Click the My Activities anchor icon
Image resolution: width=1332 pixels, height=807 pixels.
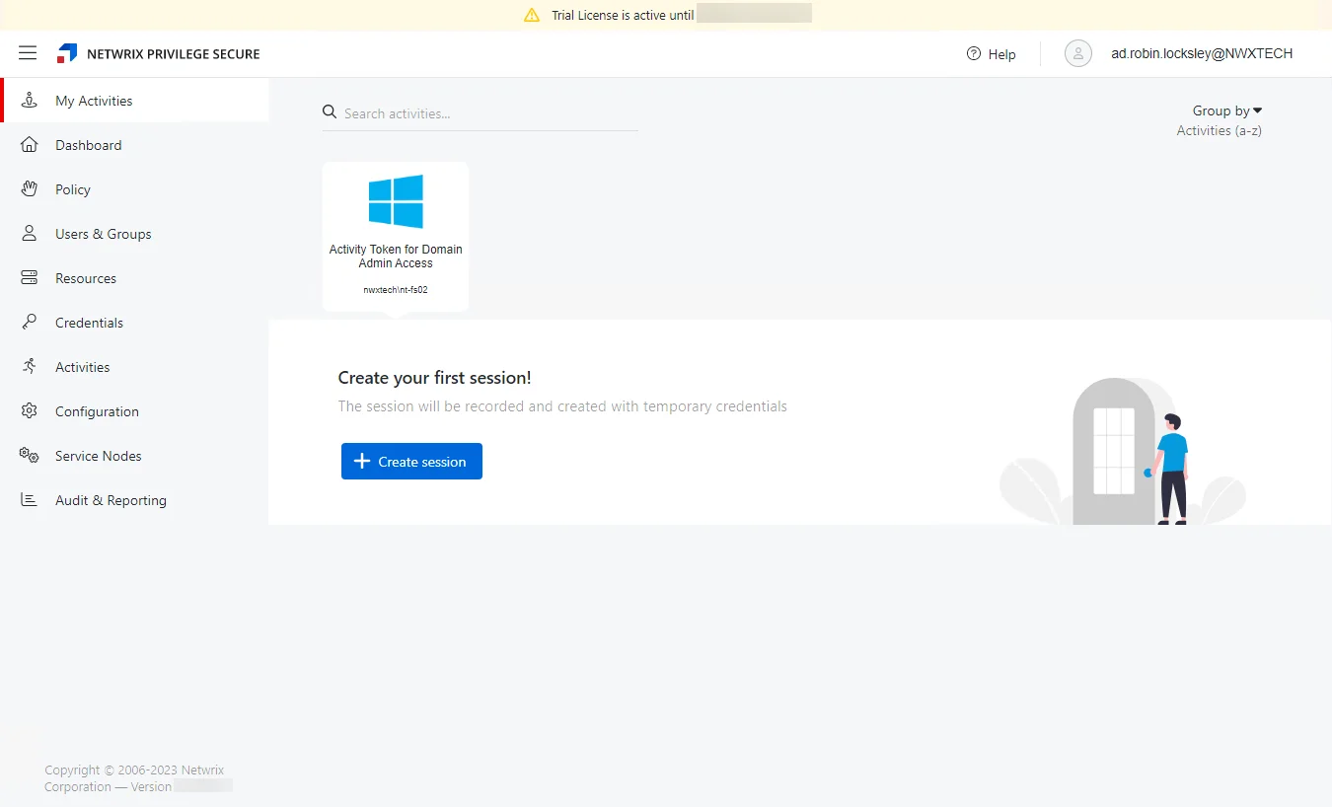coord(30,101)
